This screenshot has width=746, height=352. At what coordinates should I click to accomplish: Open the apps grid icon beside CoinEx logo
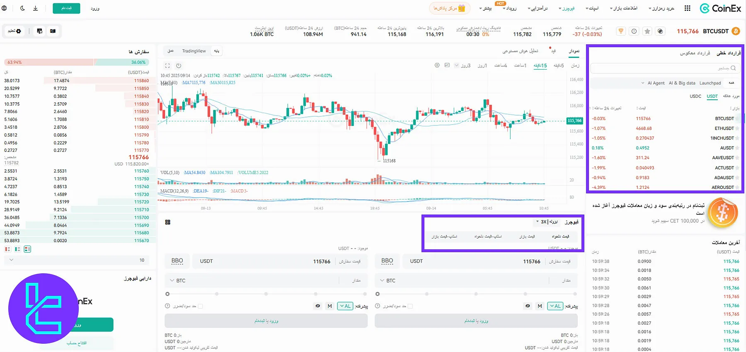tap(688, 8)
